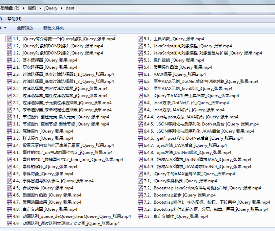275x231 pixels.
Task: Select file 节点操作_复制节点_删除节点.mp4
Action: 58,124
